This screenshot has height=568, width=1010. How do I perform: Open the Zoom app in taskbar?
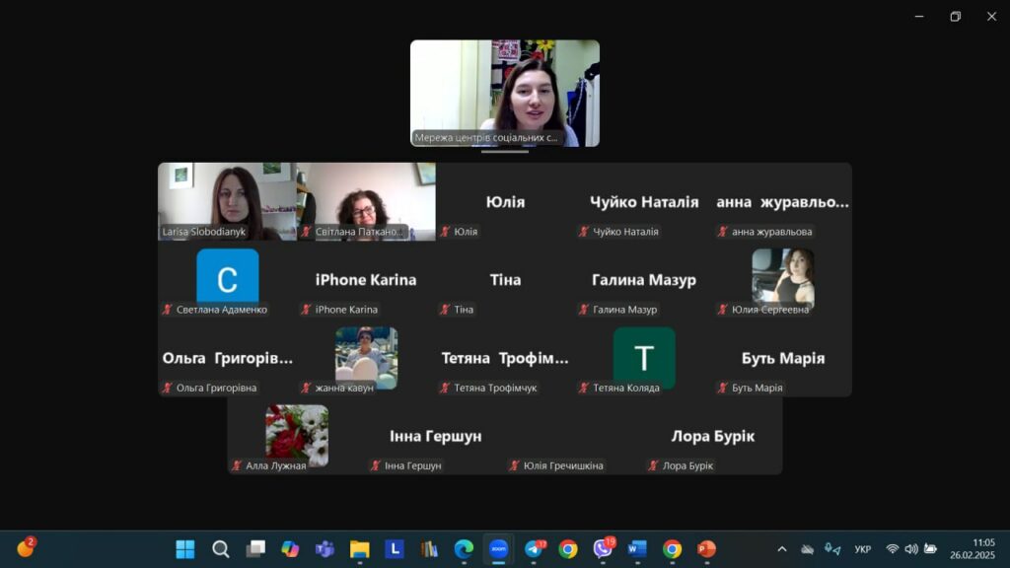pos(498,549)
